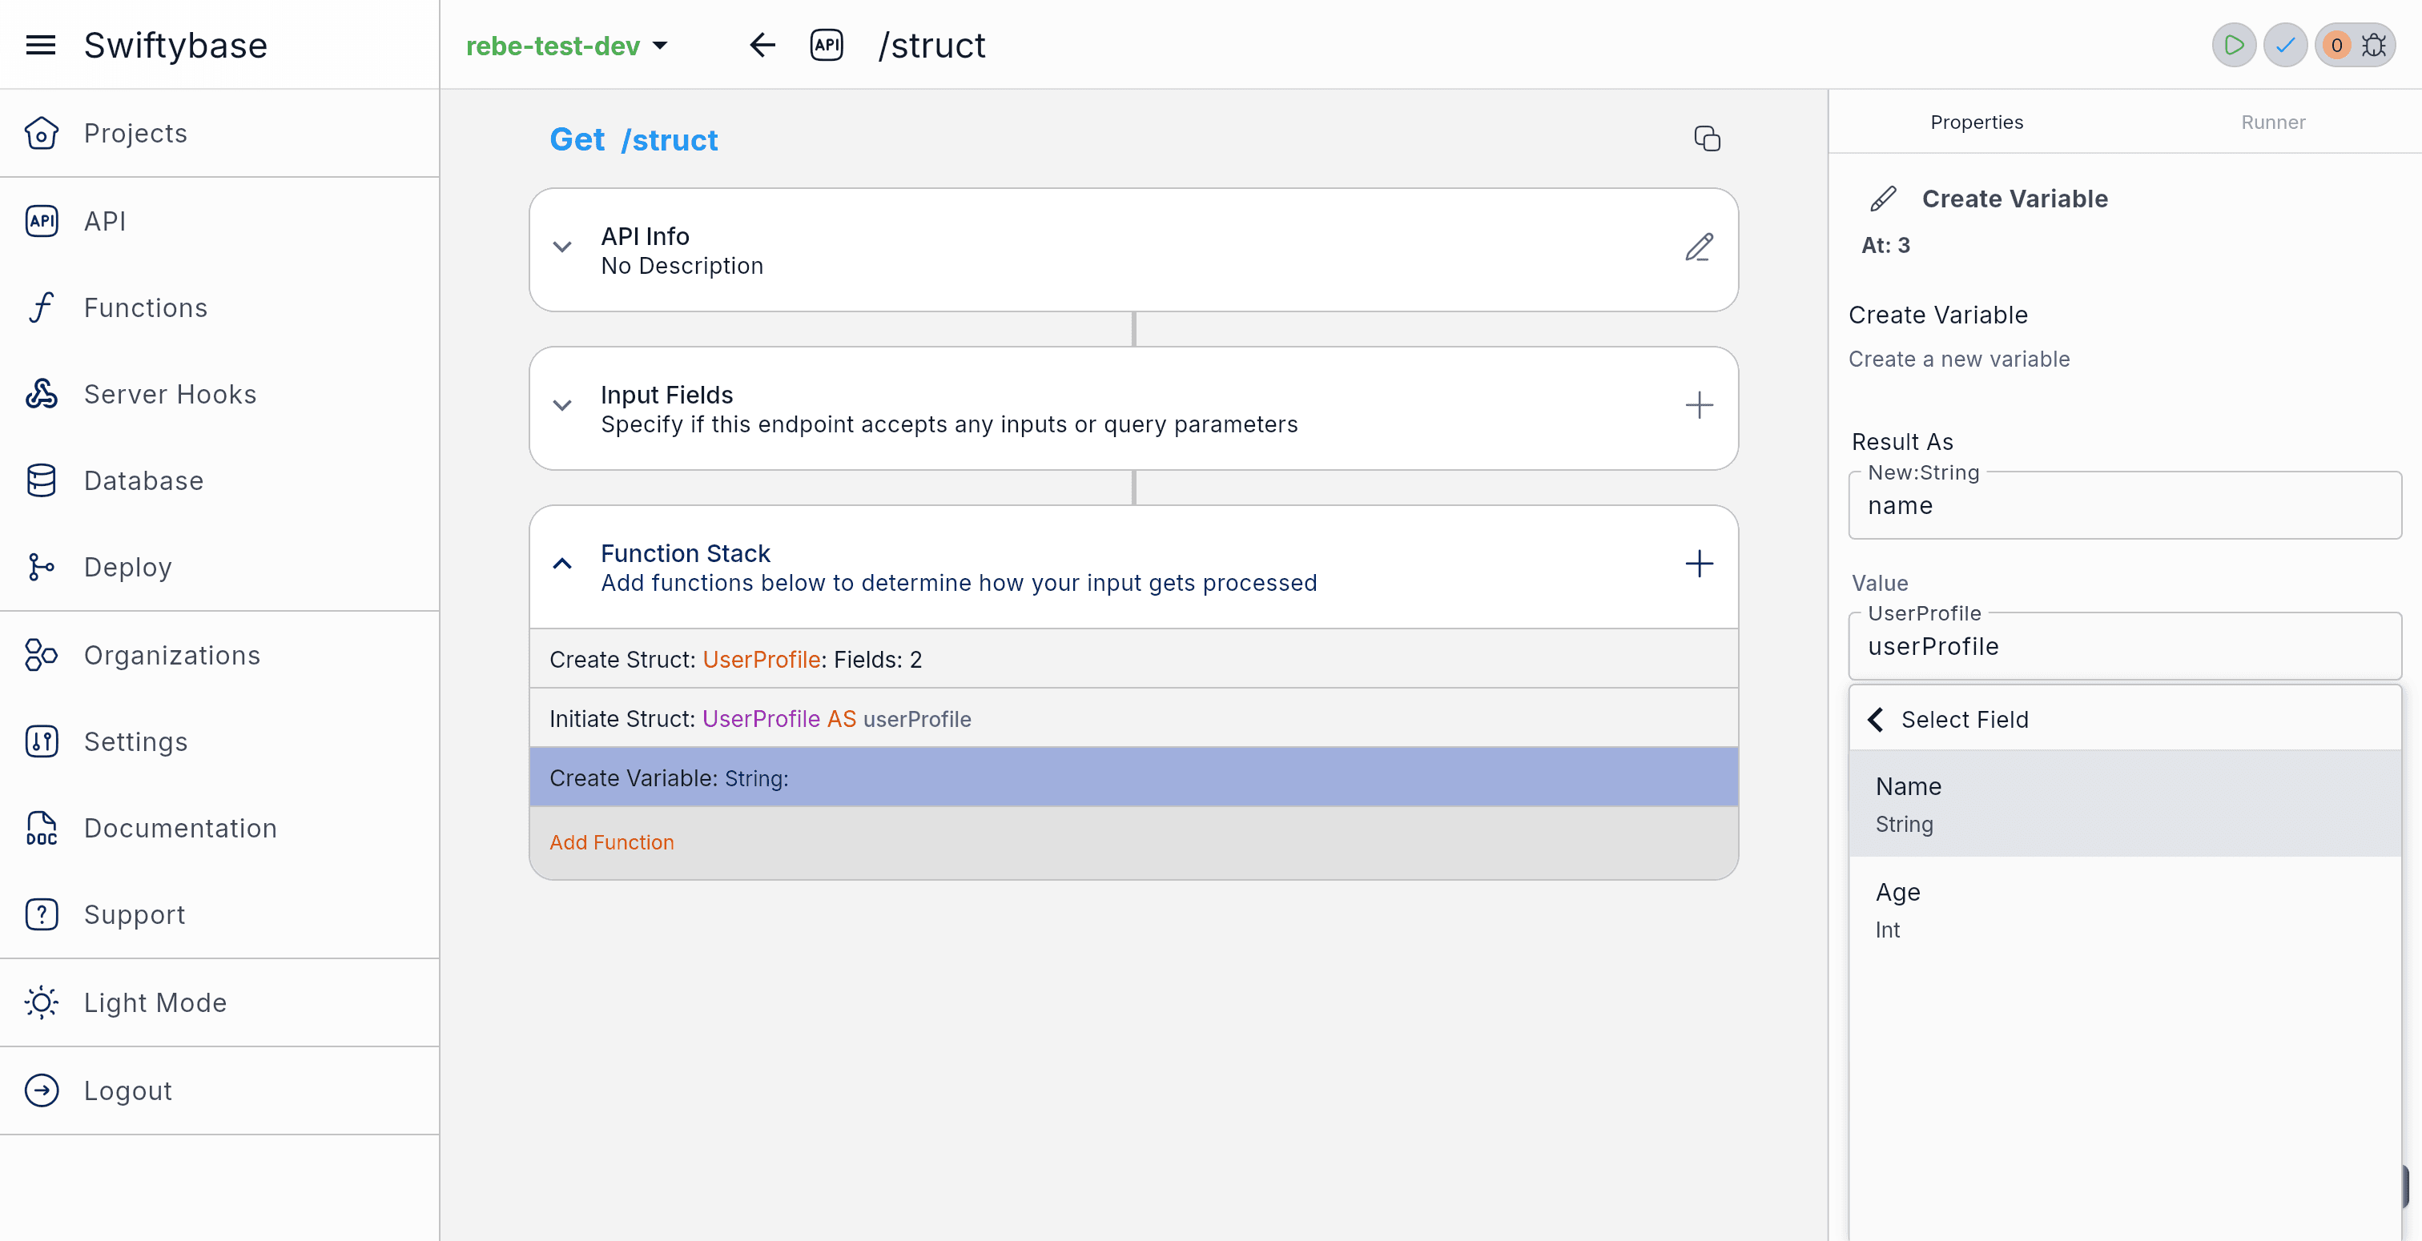Image resolution: width=2422 pixels, height=1241 pixels.
Task: Open rebe-test-dev project dropdown
Action: (568, 45)
